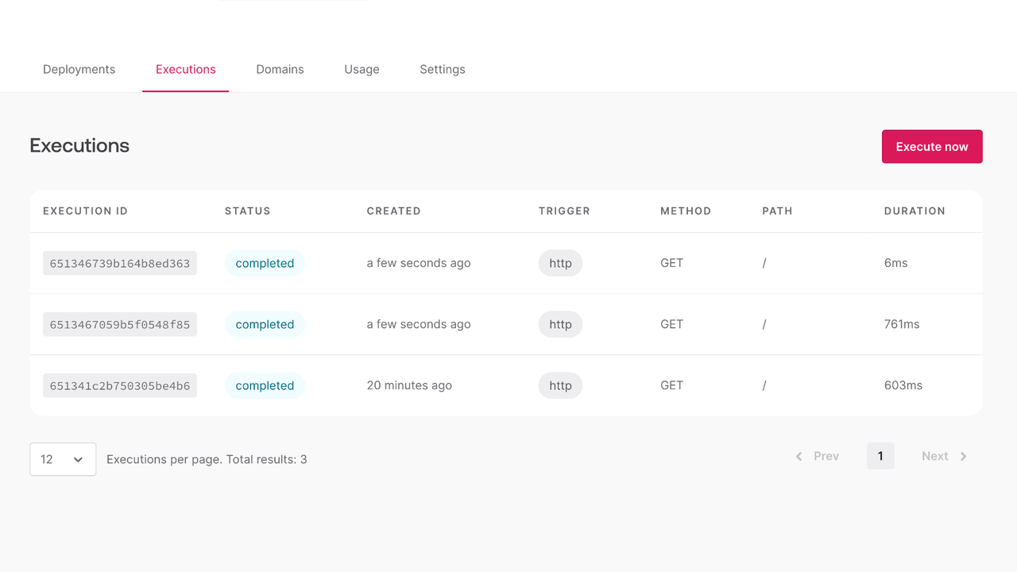Click the dropdown chevron next to 12
The height and width of the screenshot is (572, 1017).
(78, 459)
